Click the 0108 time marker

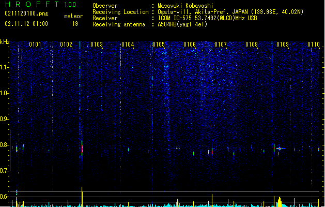coord(252,45)
